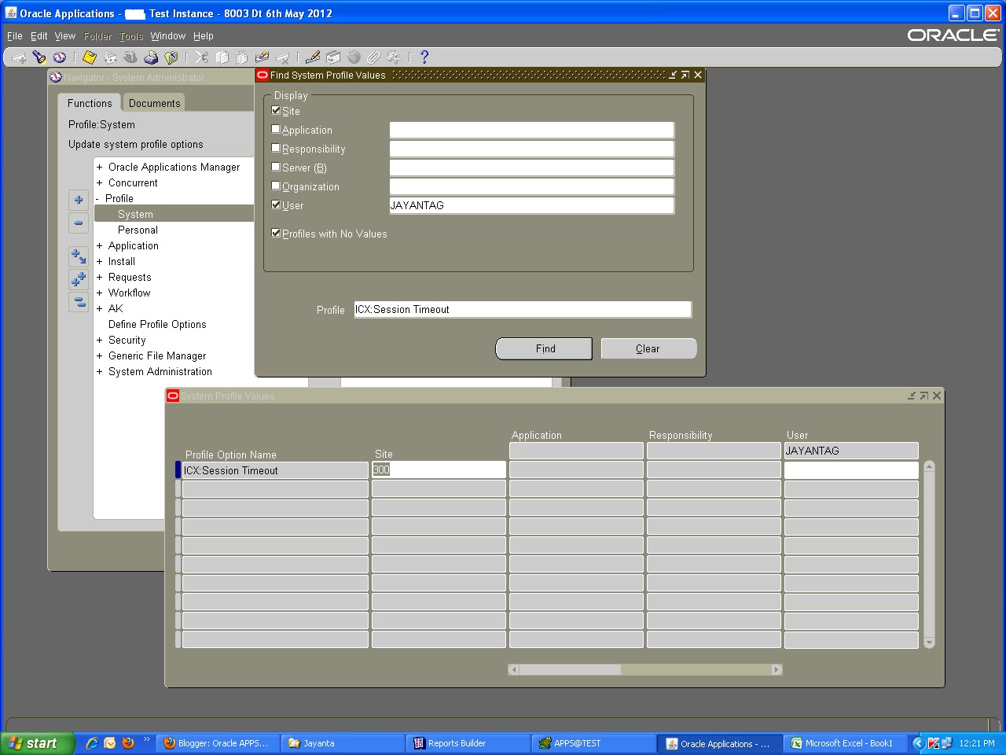The height and width of the screenshot is (755, 1006).
Task: Open the Attachments paperclip icon
Action: (x=375, y=57)
